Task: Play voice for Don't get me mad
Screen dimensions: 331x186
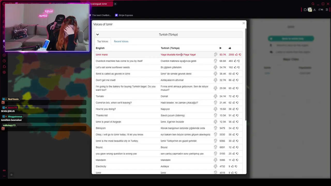Action: coord(215,80)
